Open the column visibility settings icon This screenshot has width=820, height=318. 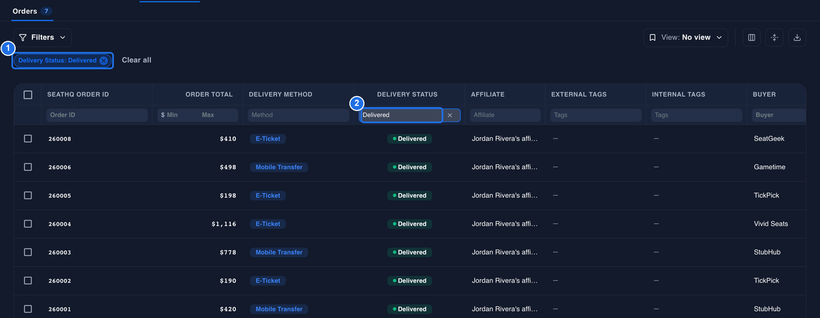coord(752,37)
